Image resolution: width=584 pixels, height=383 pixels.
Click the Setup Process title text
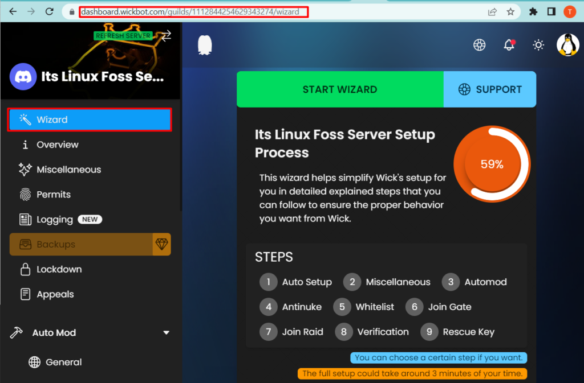(345, 143)
